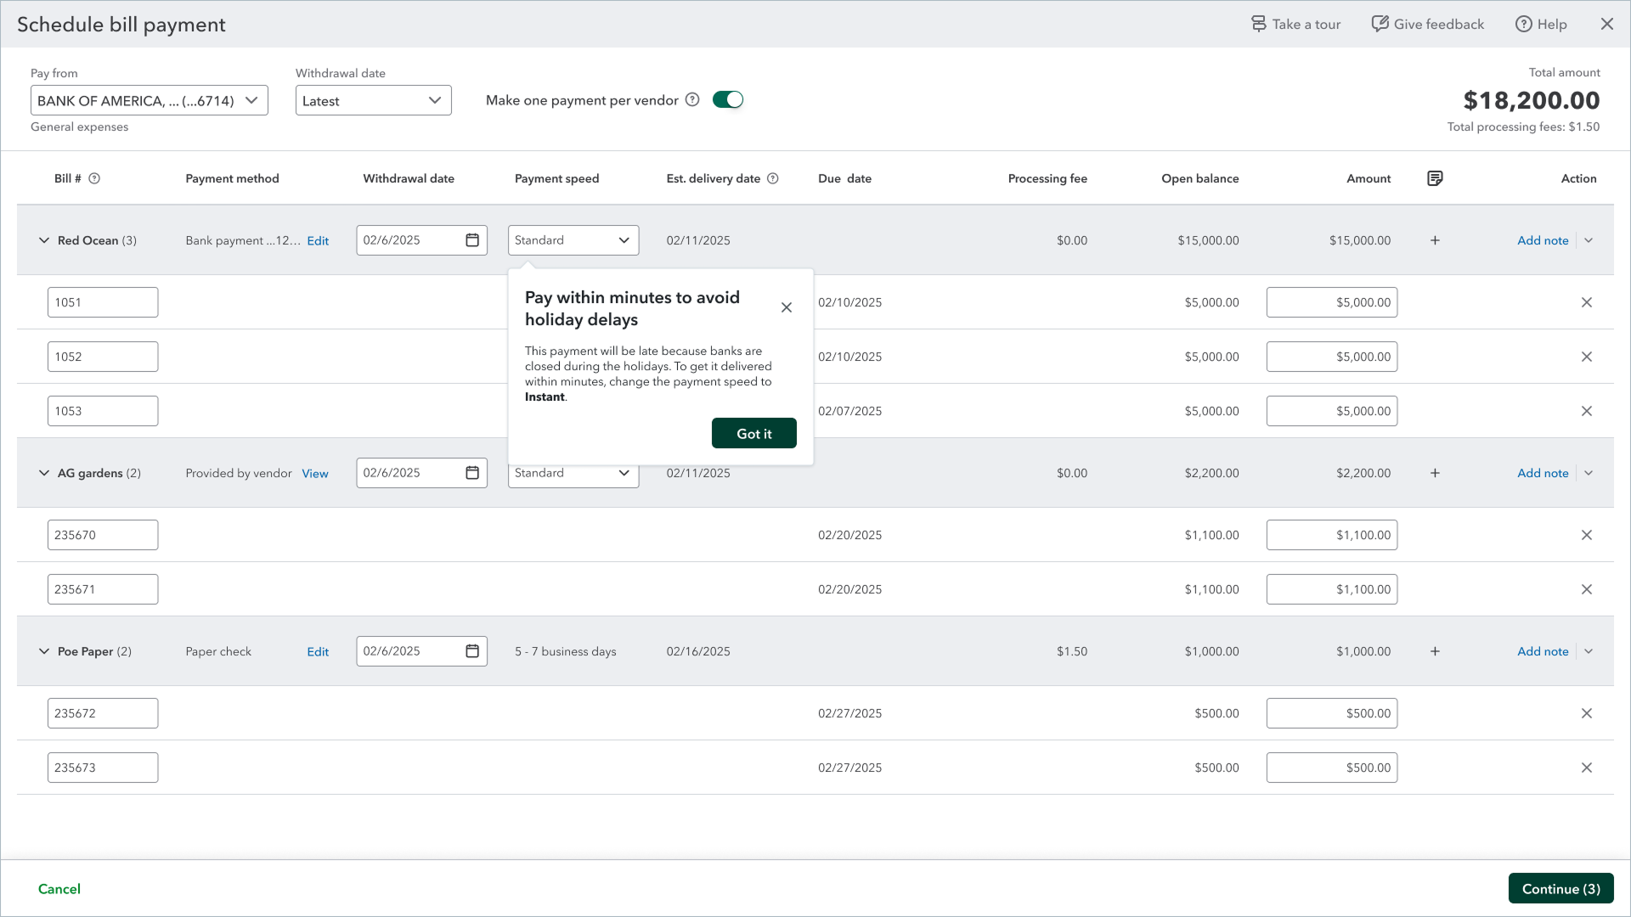Click plus icon in Poe Paper row
This screenshot has height=917, width=1631.
click(x=1435, y=651)
